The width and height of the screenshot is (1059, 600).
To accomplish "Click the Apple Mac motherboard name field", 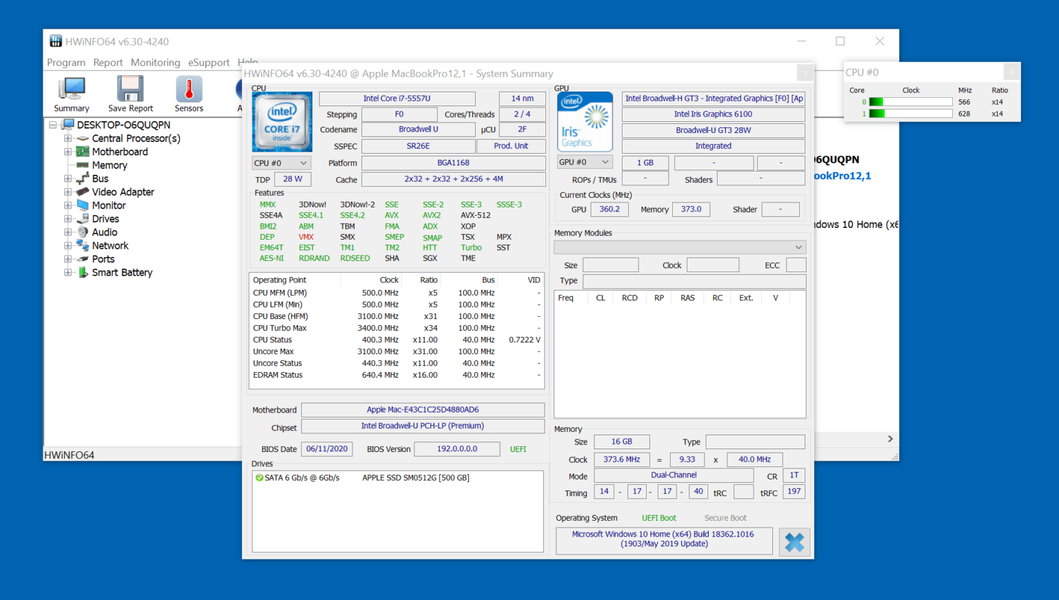I will pyautogui.click(x=423, y=410).
